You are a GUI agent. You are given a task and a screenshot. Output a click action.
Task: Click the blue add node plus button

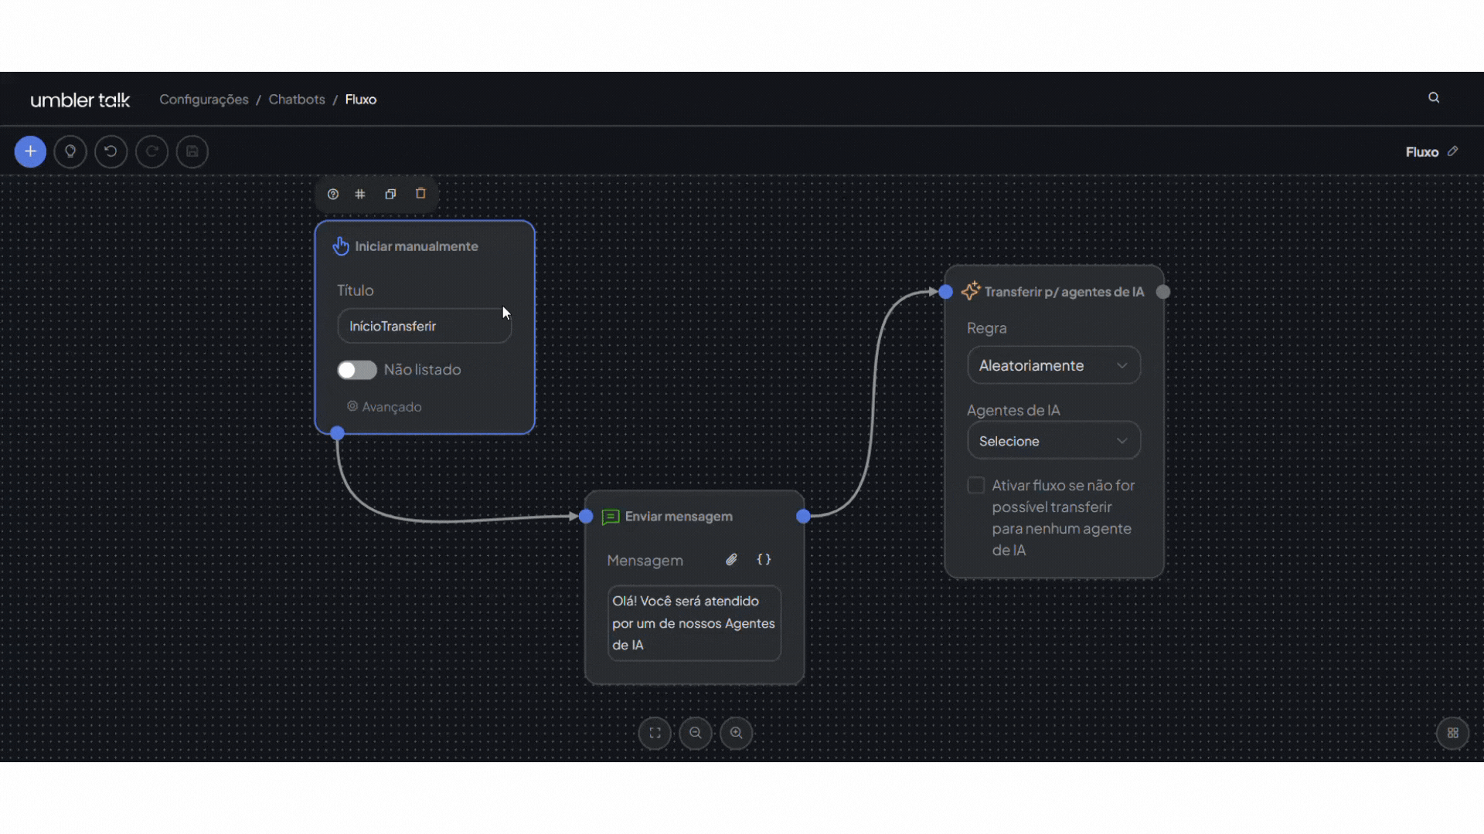[30, 151]
